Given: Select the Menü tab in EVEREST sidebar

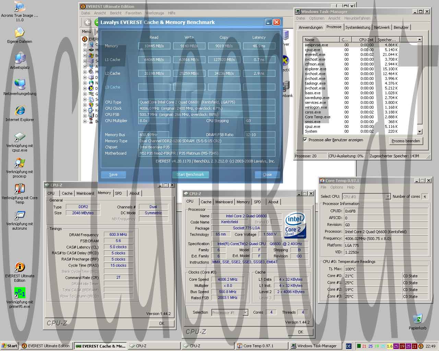Looking at the screenshot, I should 87,31.
